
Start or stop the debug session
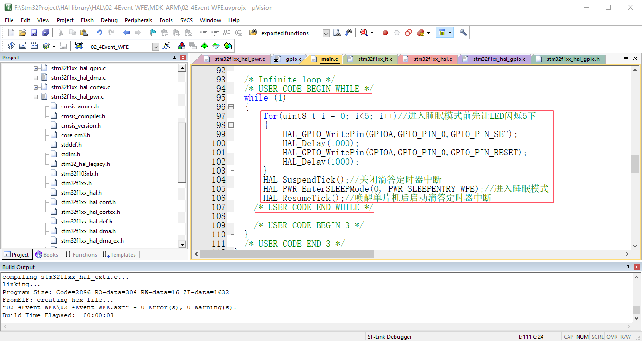[364, 33]
